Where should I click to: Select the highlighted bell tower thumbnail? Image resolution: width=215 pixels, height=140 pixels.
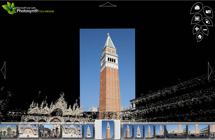(108, 129)
